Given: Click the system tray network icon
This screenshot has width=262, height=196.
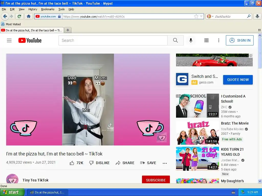Looking at the screenshot, I should [x=243, y=192].
